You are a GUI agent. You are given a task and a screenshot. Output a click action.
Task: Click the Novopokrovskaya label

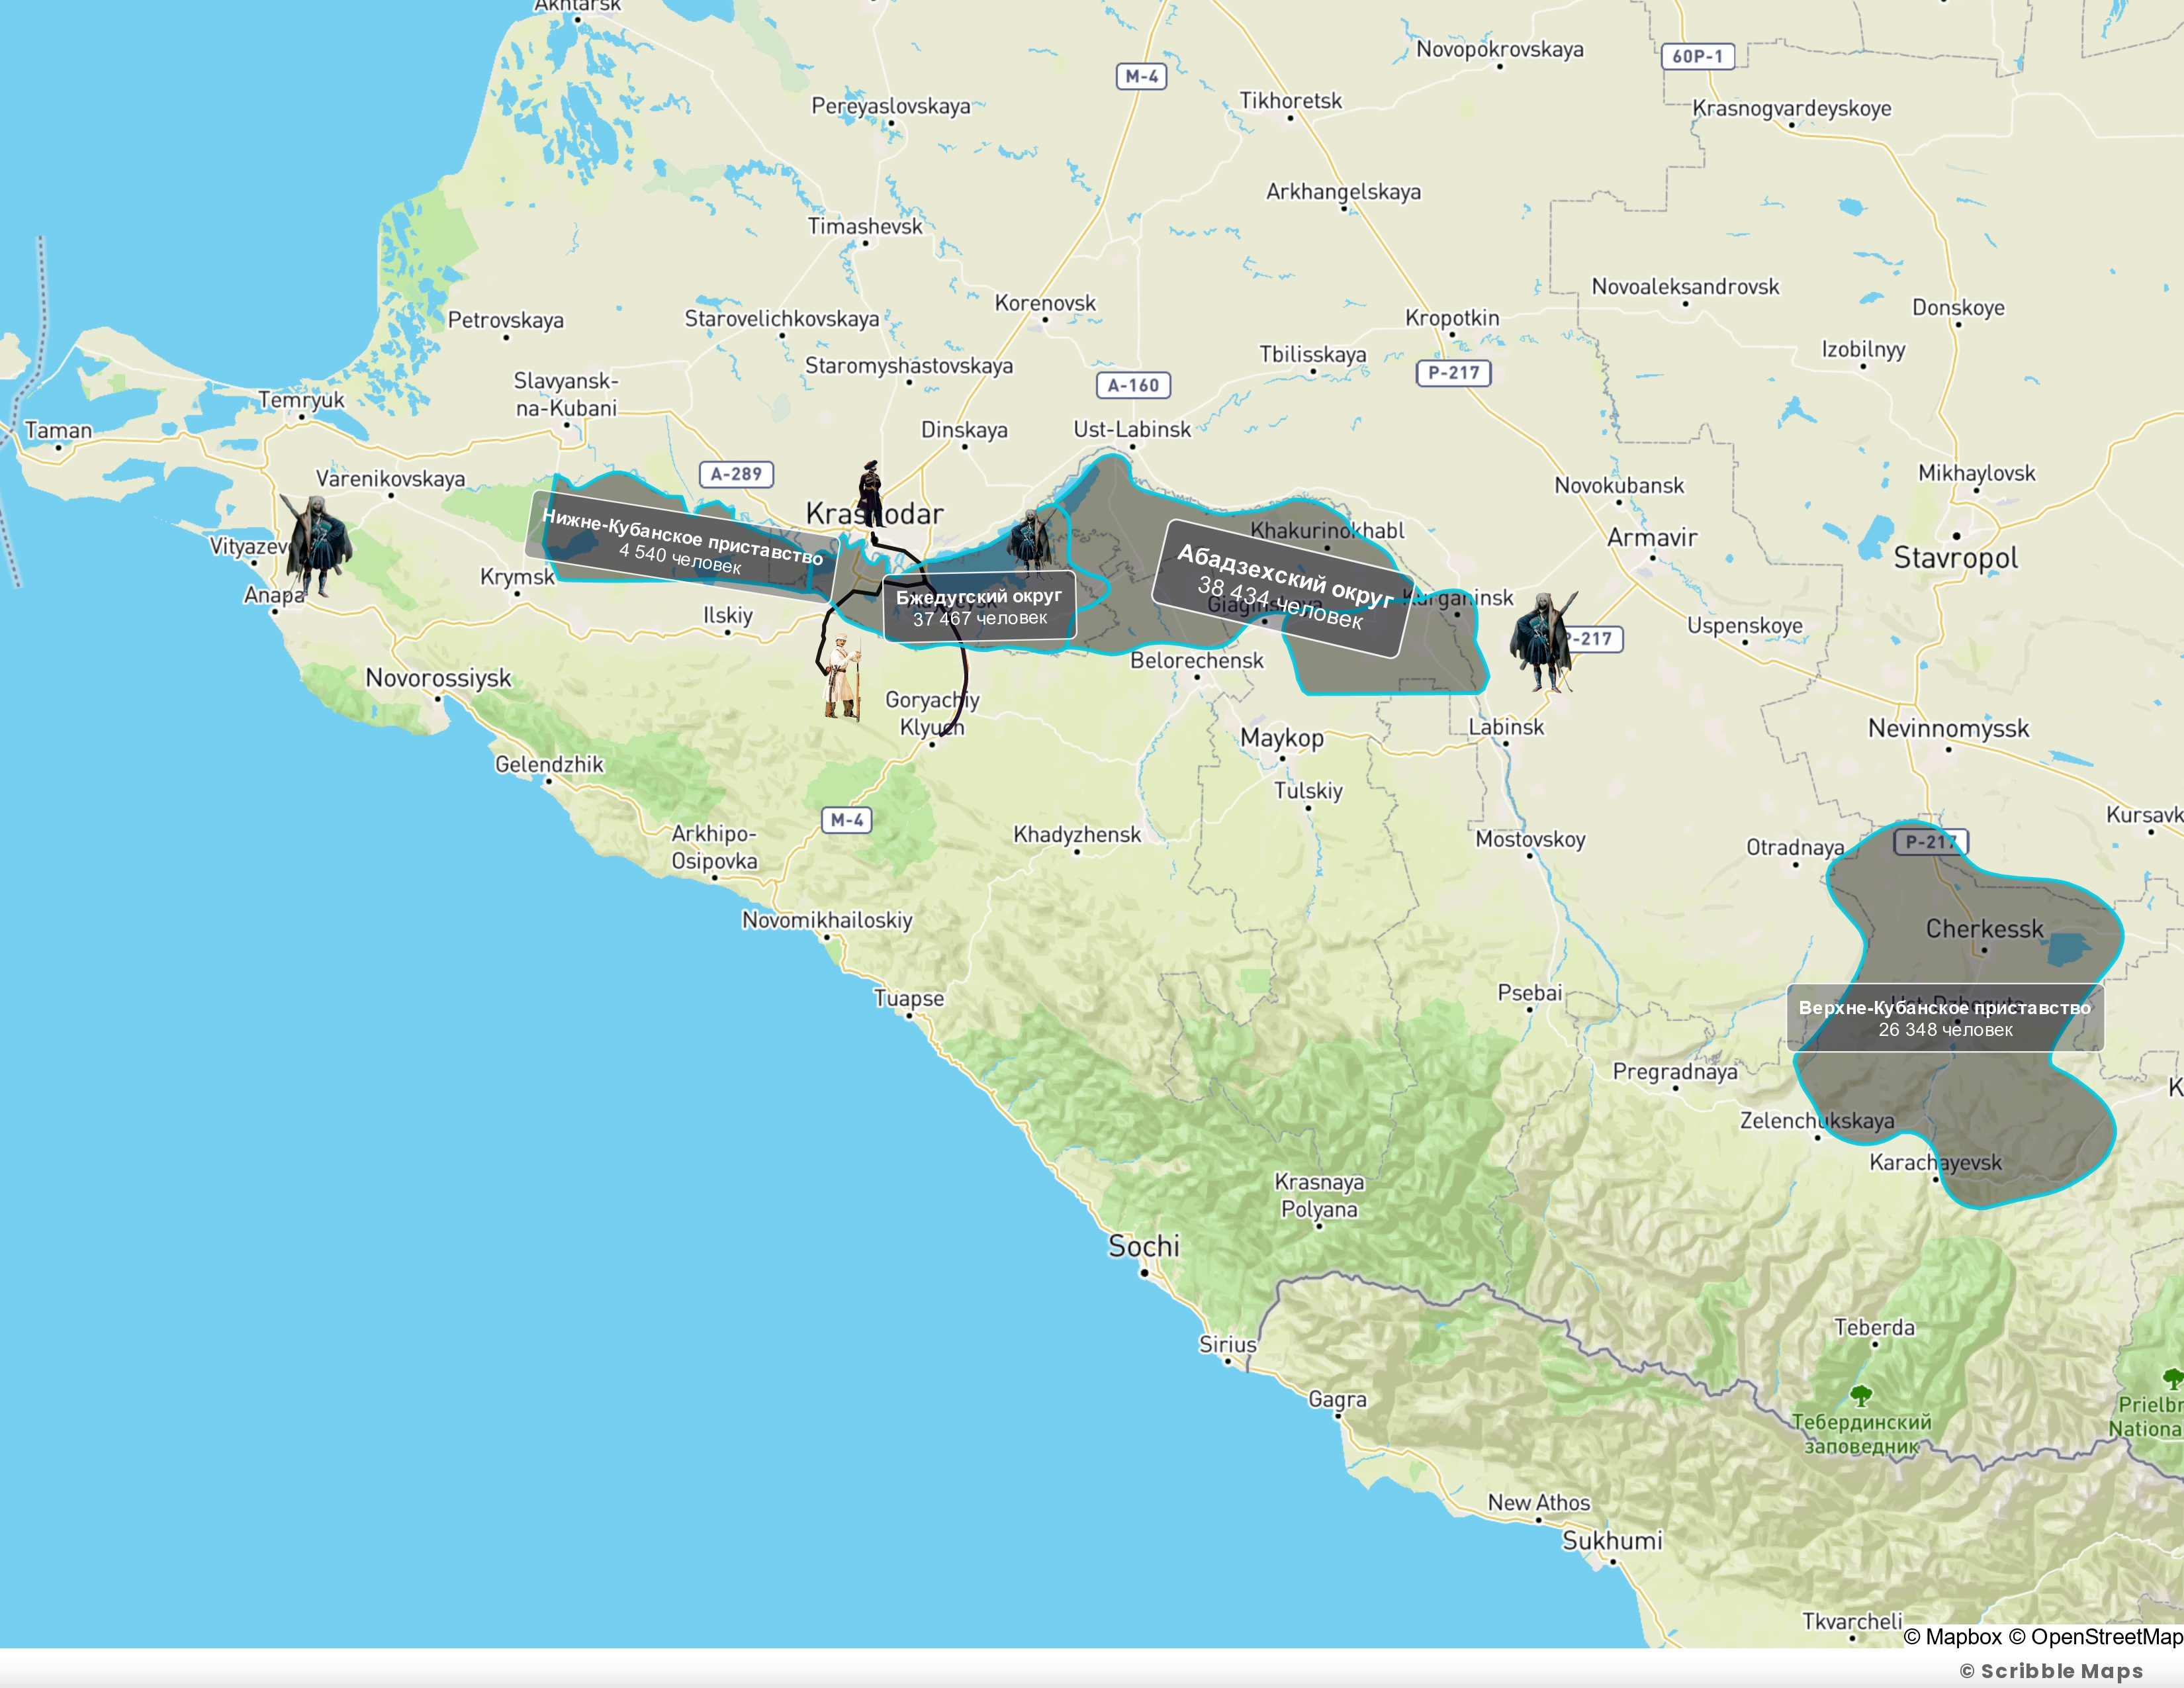tap(1499, 49)
